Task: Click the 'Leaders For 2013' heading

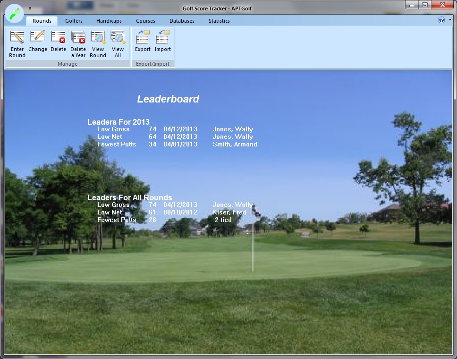Action: pos(118,122)
